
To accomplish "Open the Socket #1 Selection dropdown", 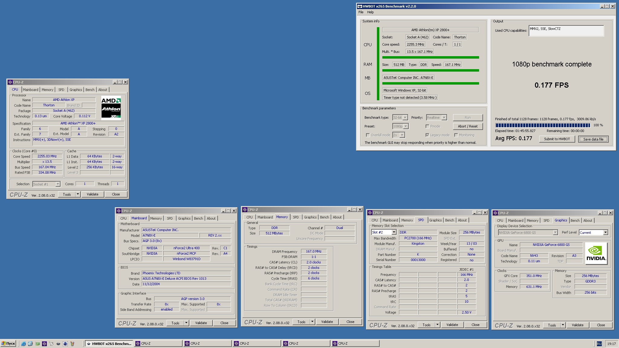I will tap(47, 184).
